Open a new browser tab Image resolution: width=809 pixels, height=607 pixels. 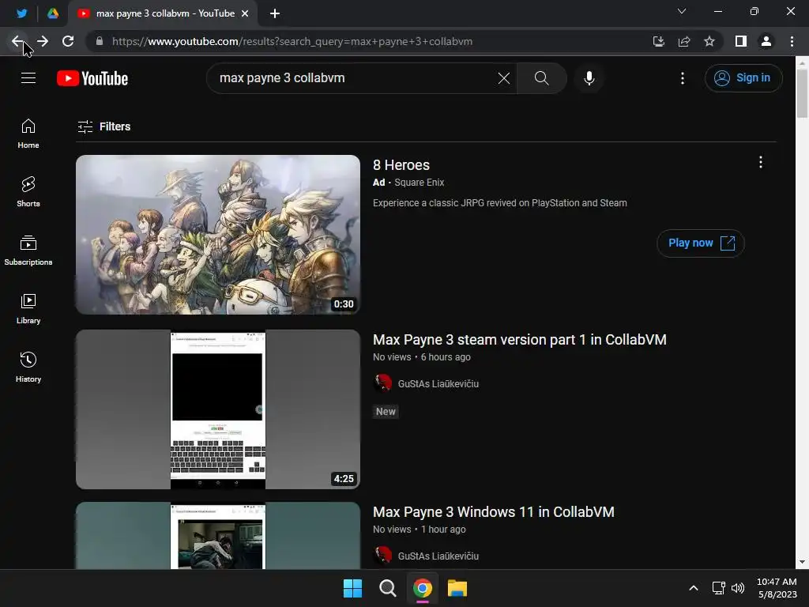point(274,13)
